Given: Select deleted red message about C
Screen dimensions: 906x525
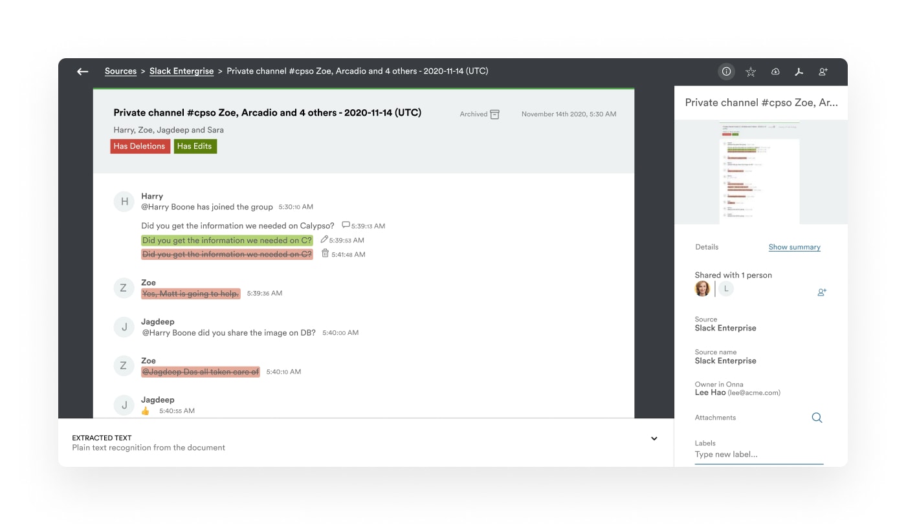Looking at the screenshot, I should pyautogui.click(x=227, y=254).
